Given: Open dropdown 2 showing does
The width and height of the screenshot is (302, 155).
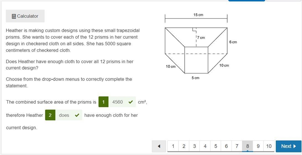Looking at the screenshot, I should 69,115.
